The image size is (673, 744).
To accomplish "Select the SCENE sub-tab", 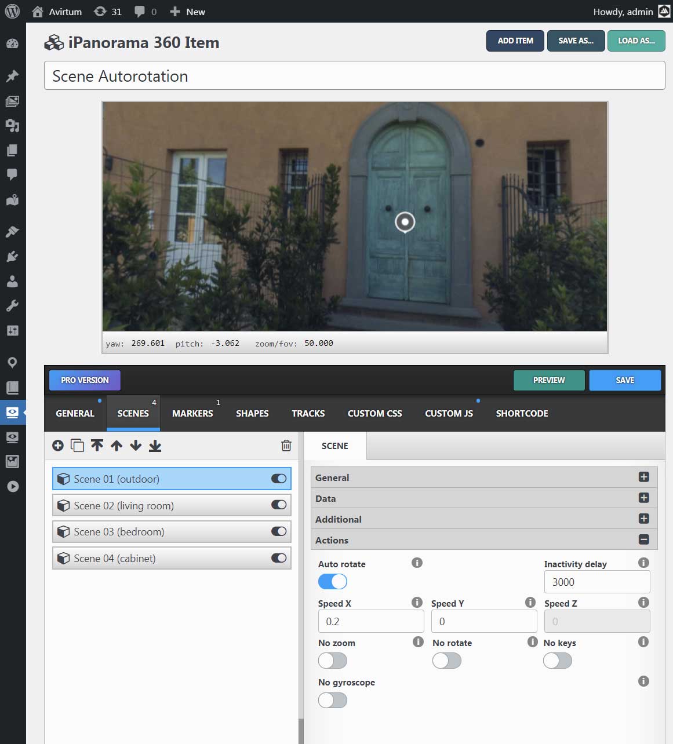I will pos(335,446).
